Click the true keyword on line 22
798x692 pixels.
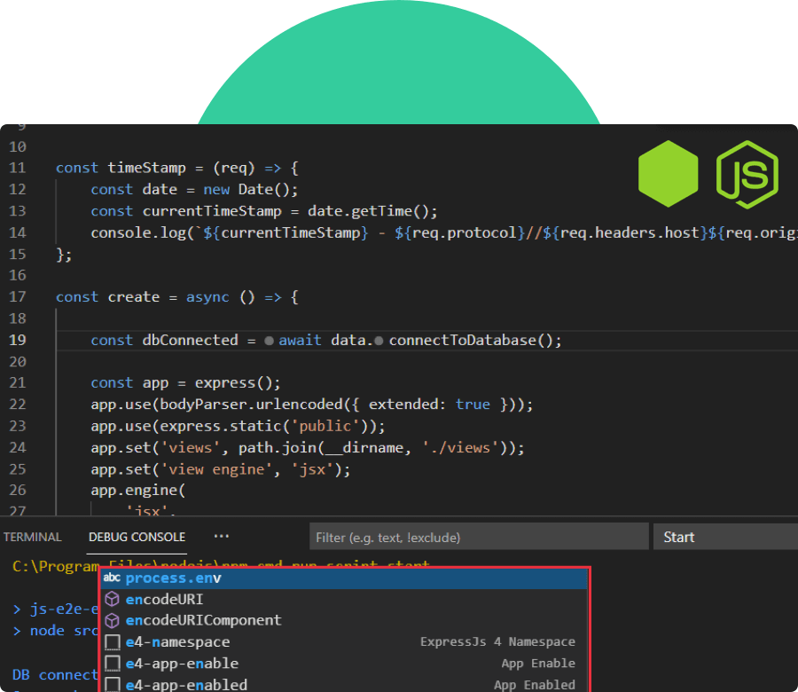[473, 405]
